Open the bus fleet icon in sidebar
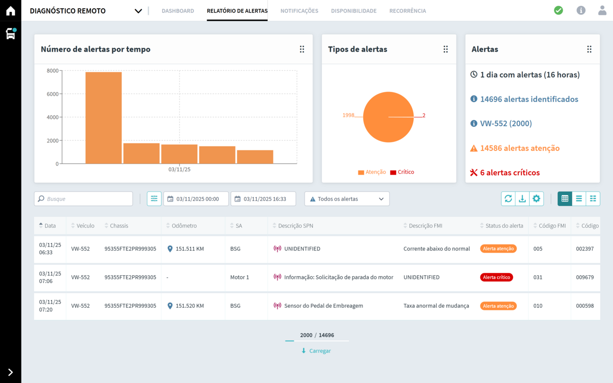This screenshot has width=613, height=383. pyautogui.click(x=11, y=34)
